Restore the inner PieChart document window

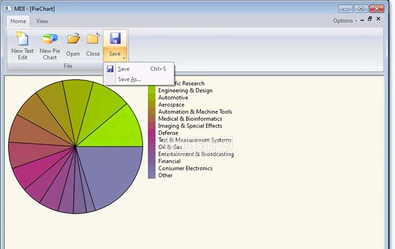pos(370,19)
